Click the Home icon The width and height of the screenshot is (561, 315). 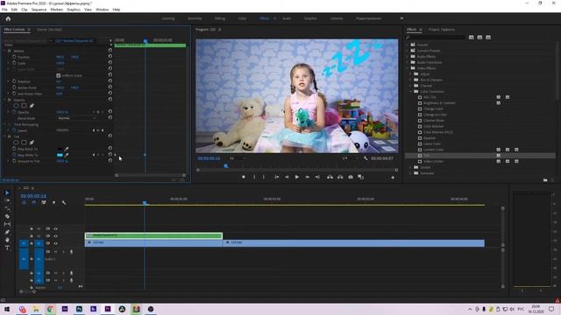[x=8, y=18]
